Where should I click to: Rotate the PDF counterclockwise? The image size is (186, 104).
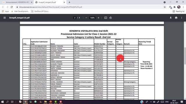pyautogui.click(x=110, y=18)
